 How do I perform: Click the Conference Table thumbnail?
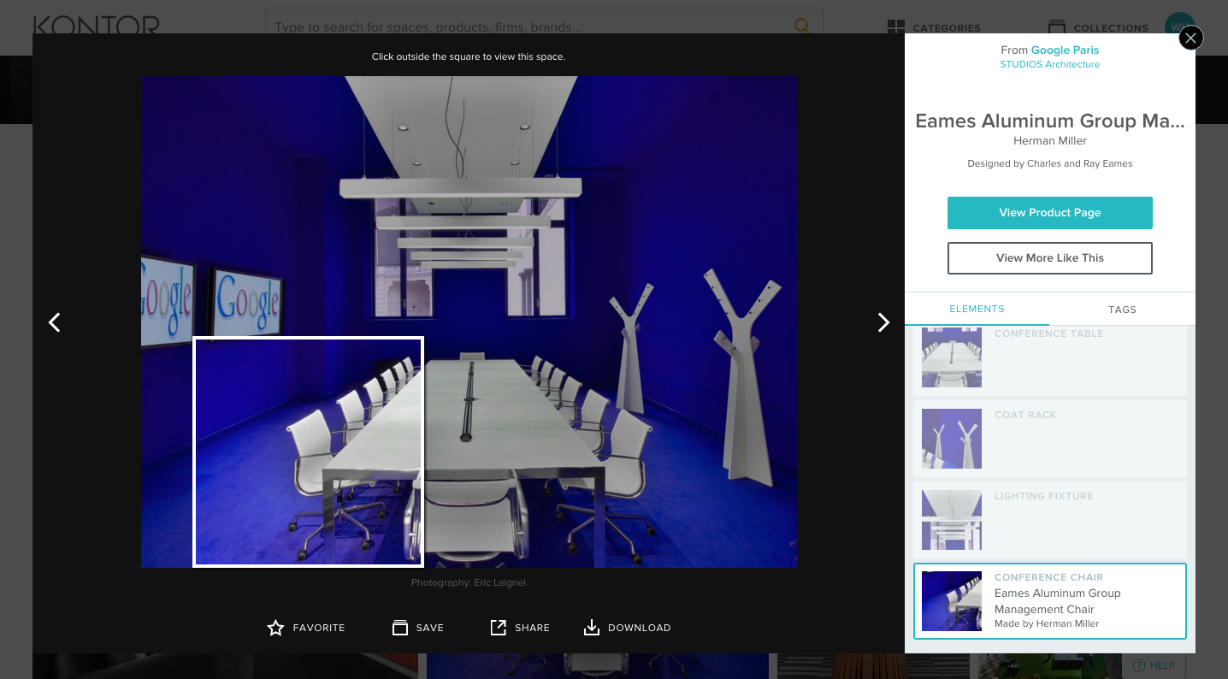pyautogui.click(x=951, y=357)
